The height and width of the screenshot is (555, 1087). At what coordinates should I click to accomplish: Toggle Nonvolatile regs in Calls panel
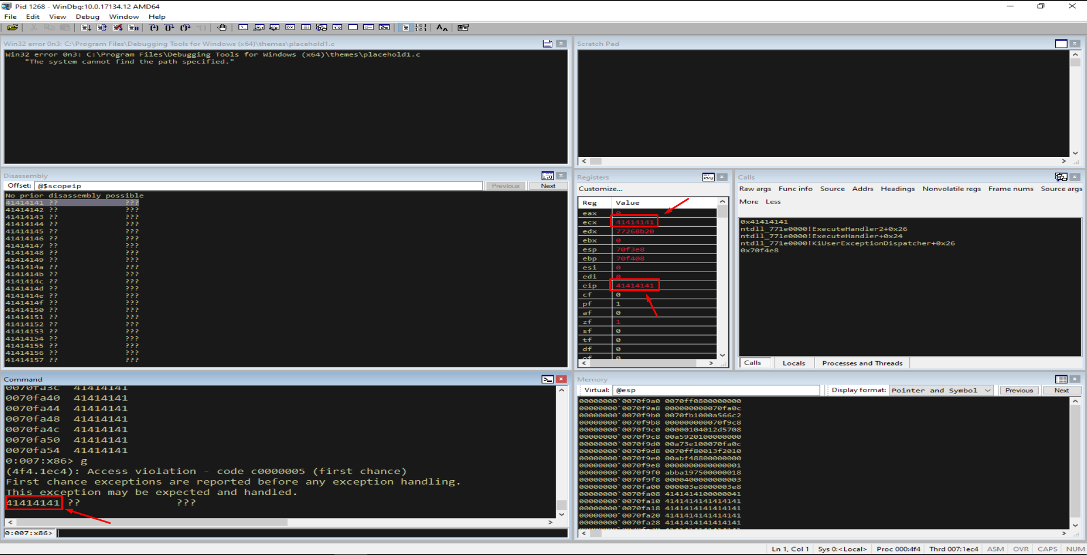[x=951, y=189]
